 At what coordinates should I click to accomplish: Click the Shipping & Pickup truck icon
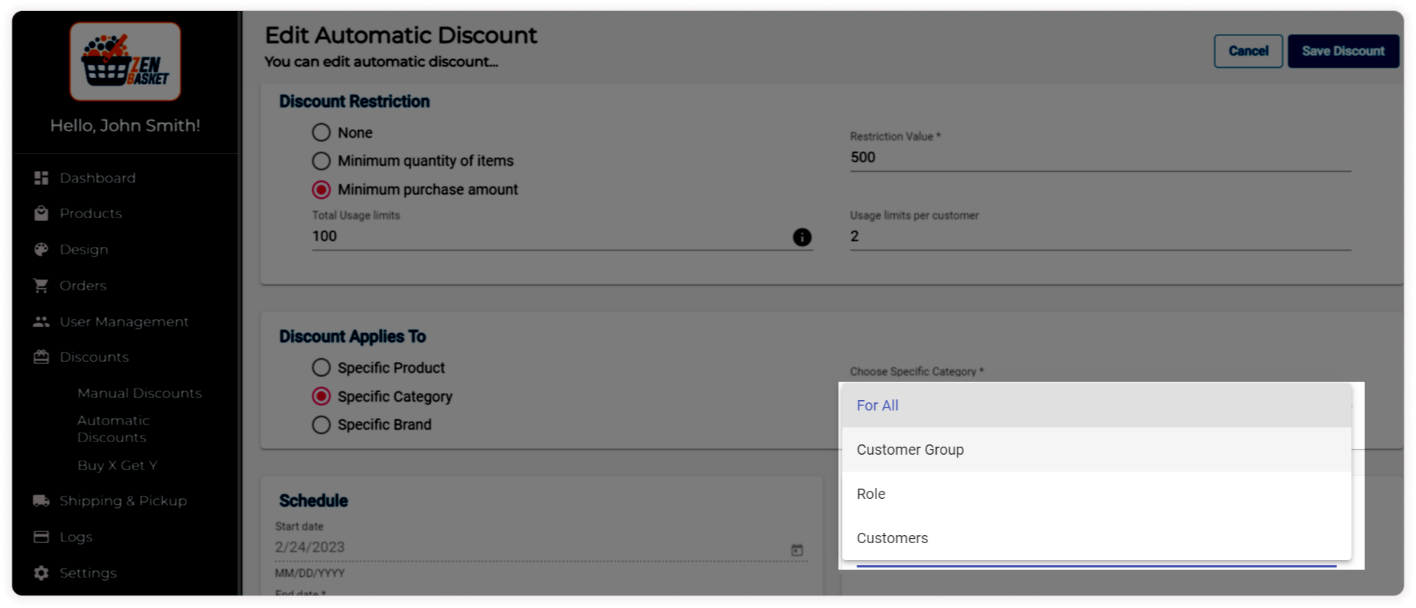pos(41,500)
